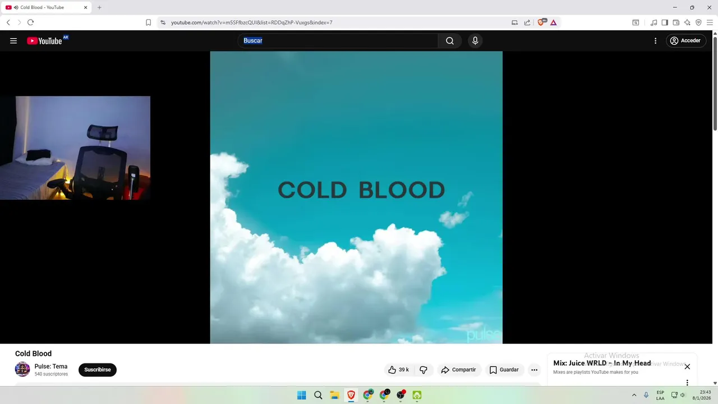The image size is (718, 404).
Task: Open the Pulse channel avatar
Action: [22, 369]
